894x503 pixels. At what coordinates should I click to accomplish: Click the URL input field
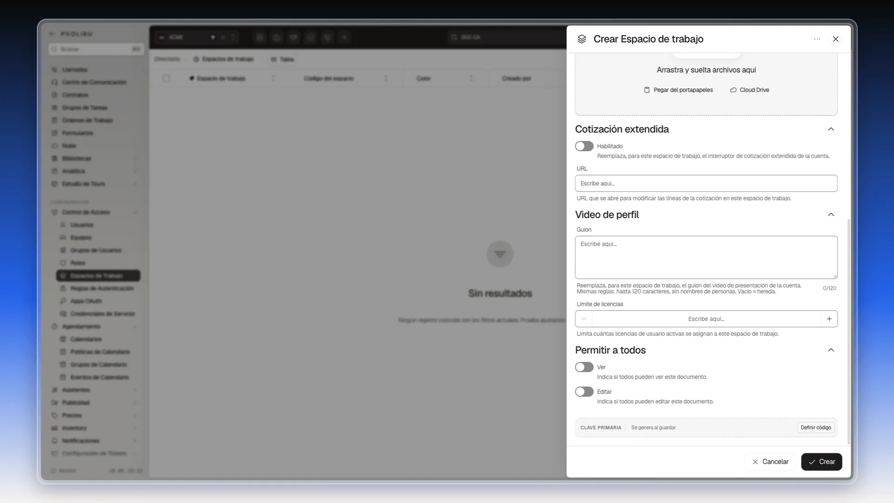(706, 184)
